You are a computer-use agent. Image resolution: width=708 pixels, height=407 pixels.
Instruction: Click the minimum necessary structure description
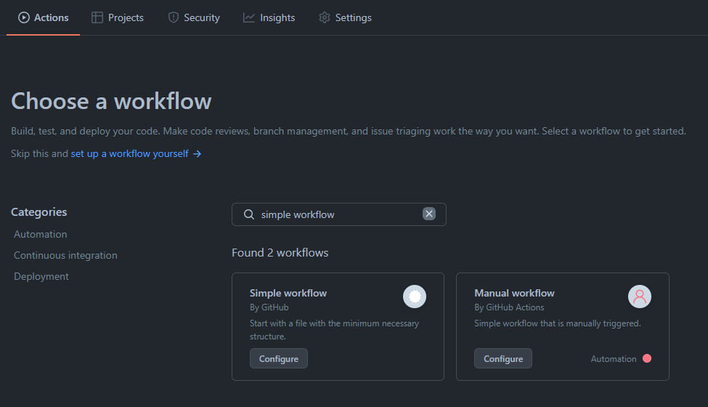click(335, 330)
